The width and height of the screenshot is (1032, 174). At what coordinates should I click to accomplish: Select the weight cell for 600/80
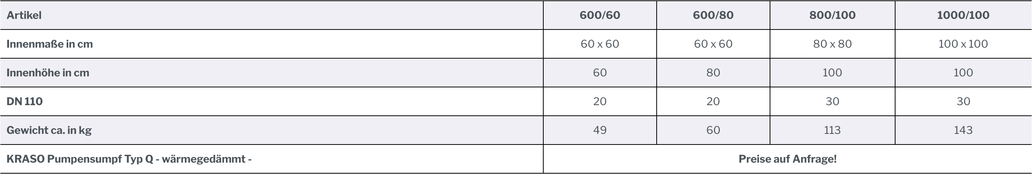713,130
